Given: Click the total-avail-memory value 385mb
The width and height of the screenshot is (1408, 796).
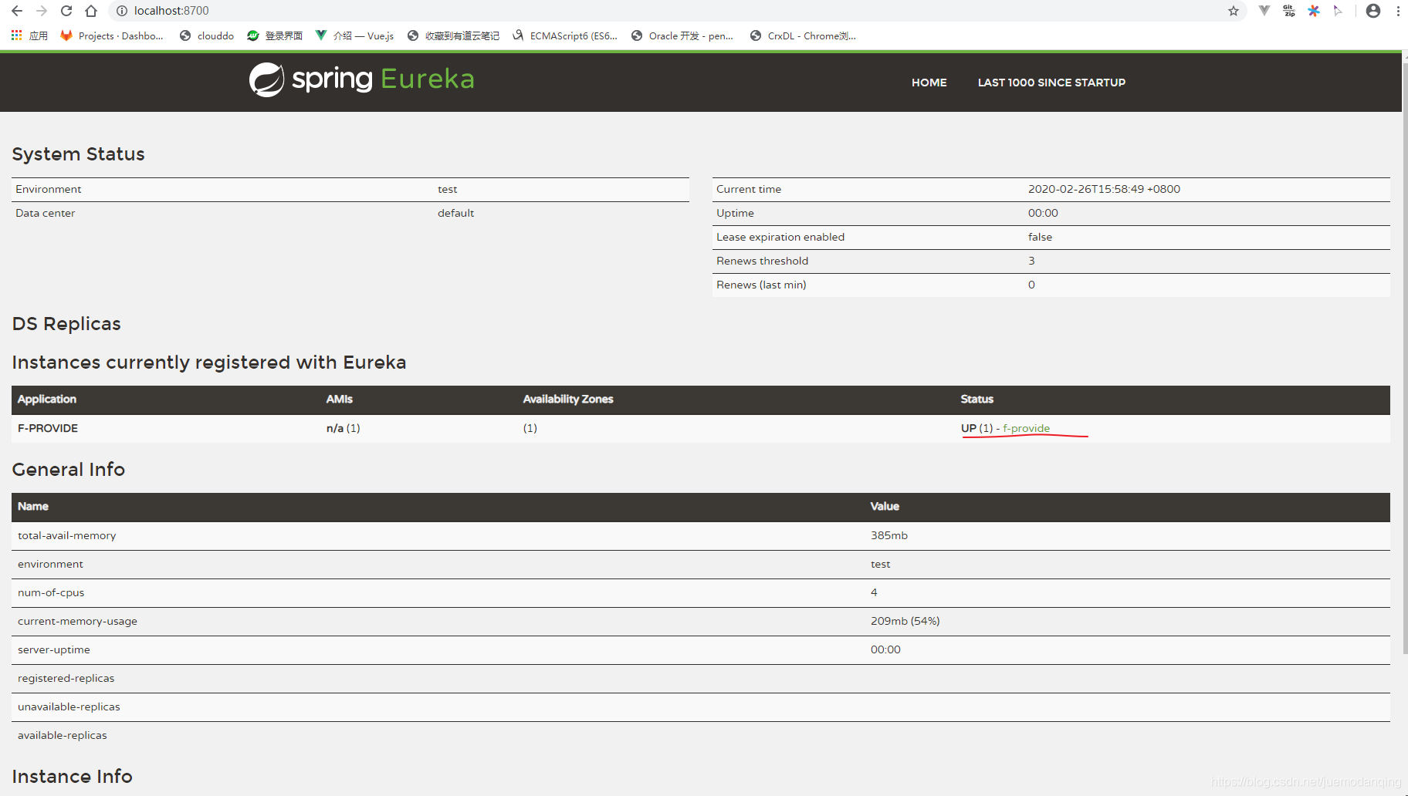Looking at the screenshot, I should [888, 535].
